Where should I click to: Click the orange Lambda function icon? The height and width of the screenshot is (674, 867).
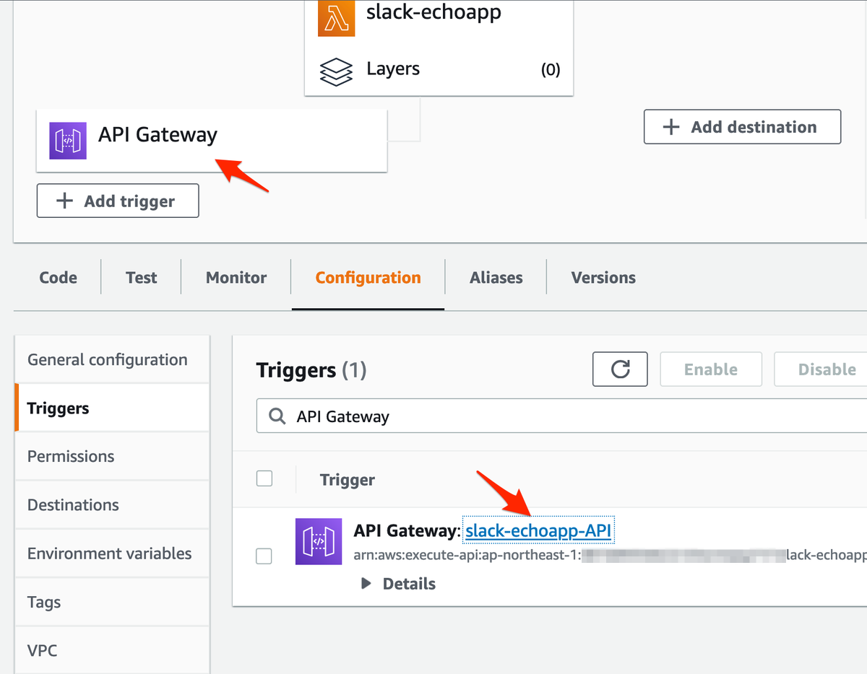336,18
